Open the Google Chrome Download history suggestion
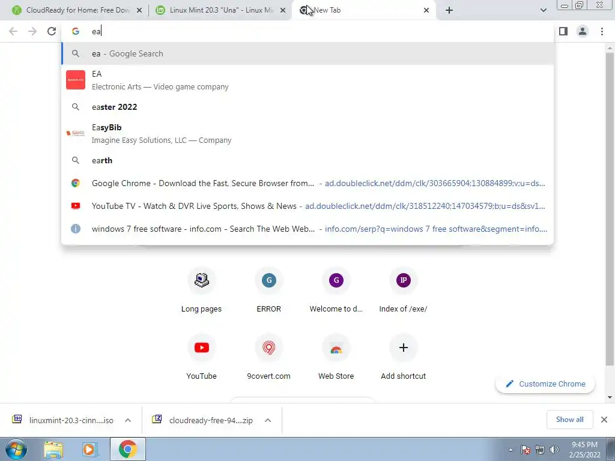Viewport: 615px width, 461px height. [307, 183]
